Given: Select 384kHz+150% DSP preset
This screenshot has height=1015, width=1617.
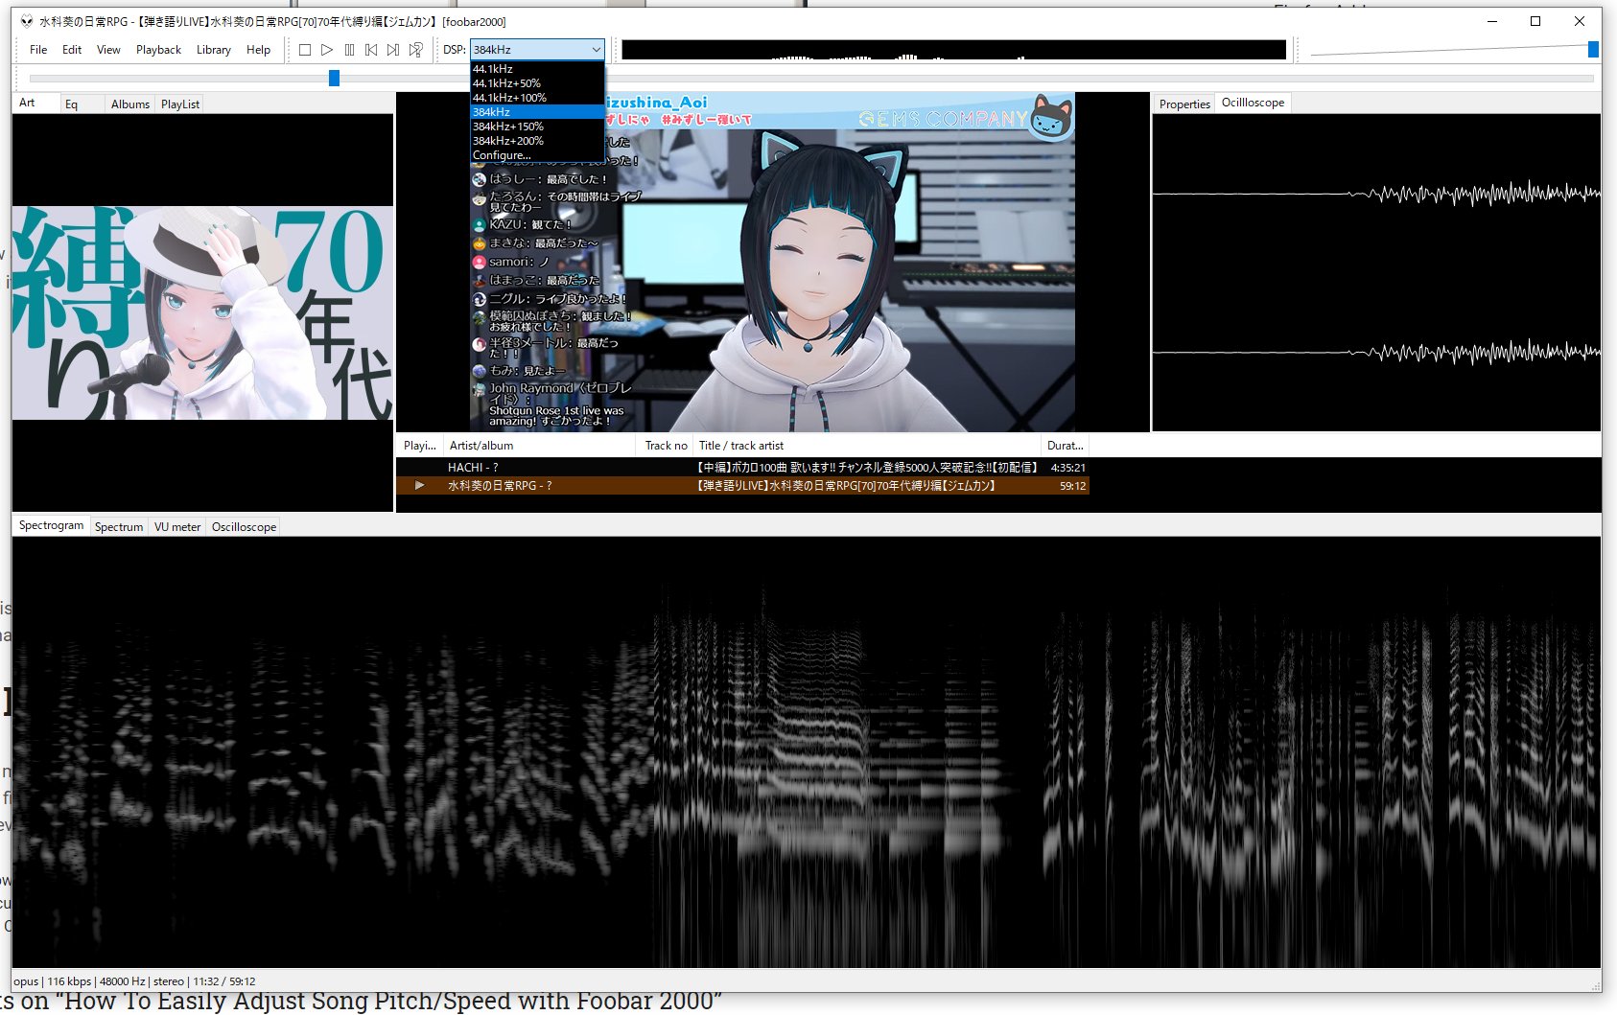Looking at the screenshot, I should (x=537, y=127).
